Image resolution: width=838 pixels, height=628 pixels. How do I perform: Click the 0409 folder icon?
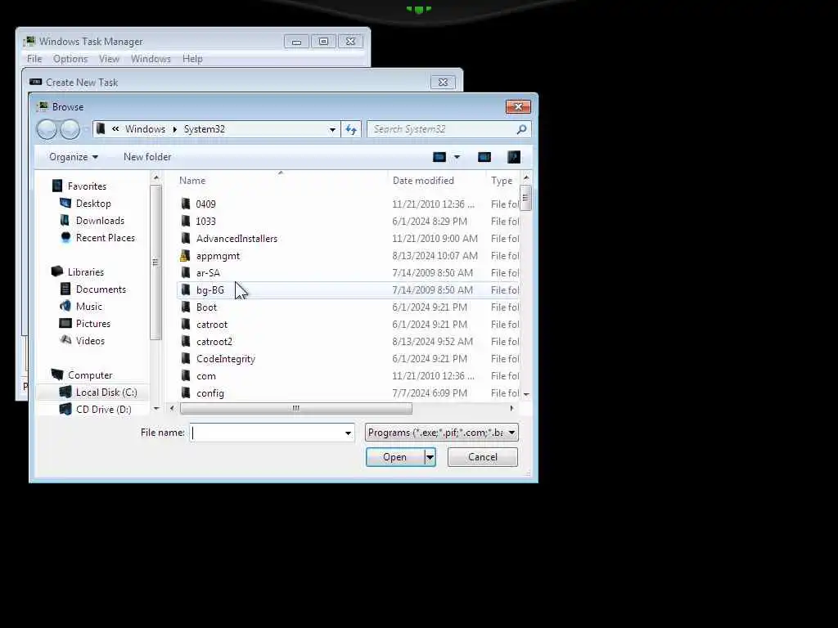point(186,204)
